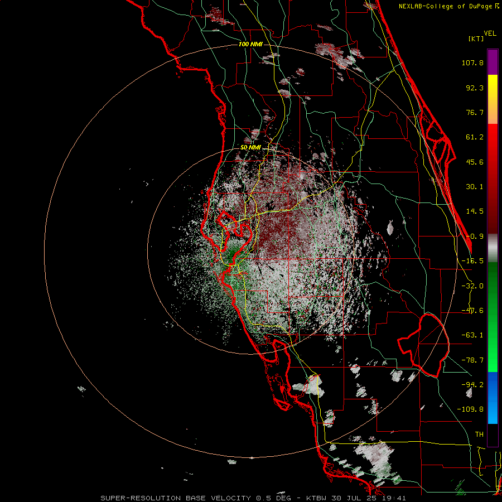Screen dimensions: 502x502
Task: Click the blue segment of velocity color bar
Action: pyautogui.click(x=493, y=398)
